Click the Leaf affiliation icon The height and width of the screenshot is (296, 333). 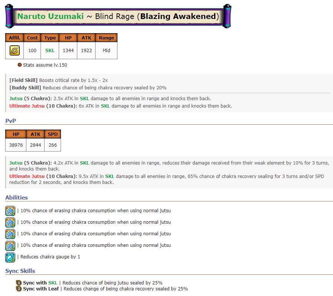tap(14, 50)
